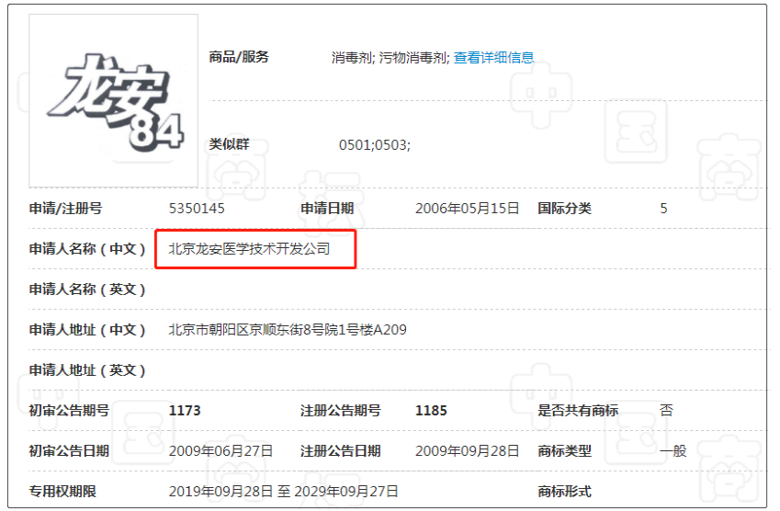Image resolution: width=780 pixels, height=511 pixels.
Task: Click the 类似群 label
Action: [x=229, y=144]
